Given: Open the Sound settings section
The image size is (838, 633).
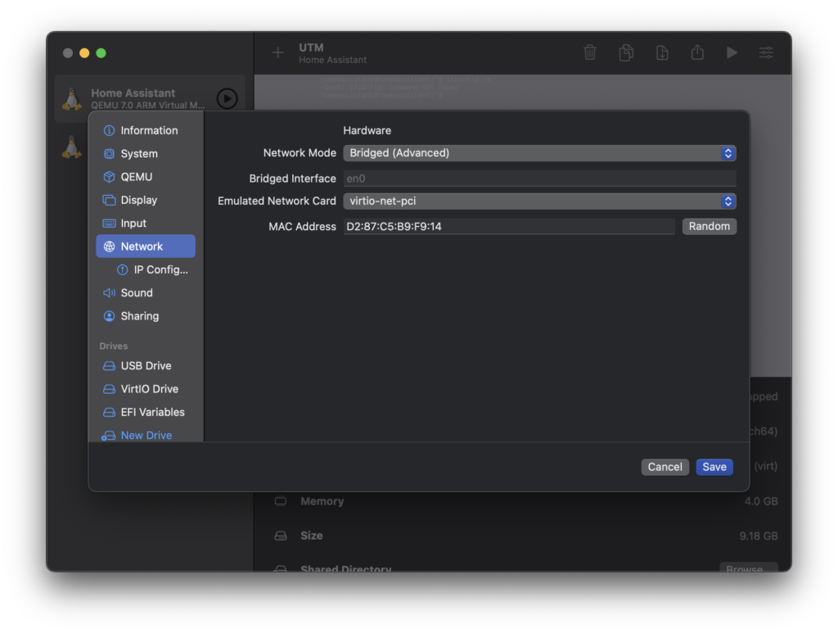Looking at the screenshot, I should point(146,293).
